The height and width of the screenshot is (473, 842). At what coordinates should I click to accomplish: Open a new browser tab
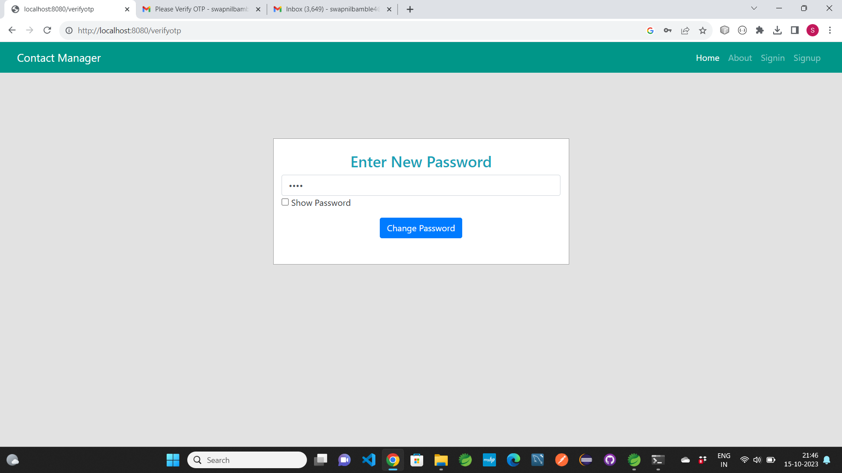410,9
